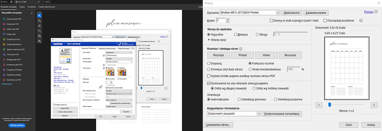The image size is (382, 131).
Task: Switch to the Konwertuj tab
Action: [32, 7]
